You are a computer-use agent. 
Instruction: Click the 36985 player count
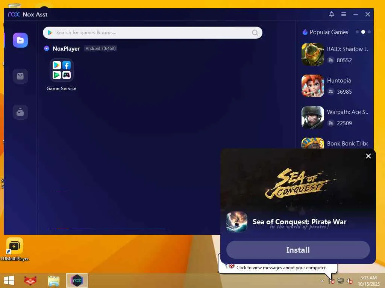[344, 92]
